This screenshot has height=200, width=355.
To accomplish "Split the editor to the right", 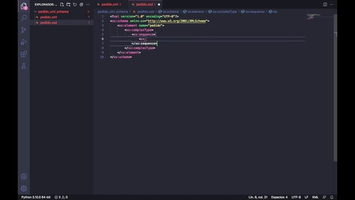I will coord(325,4).
